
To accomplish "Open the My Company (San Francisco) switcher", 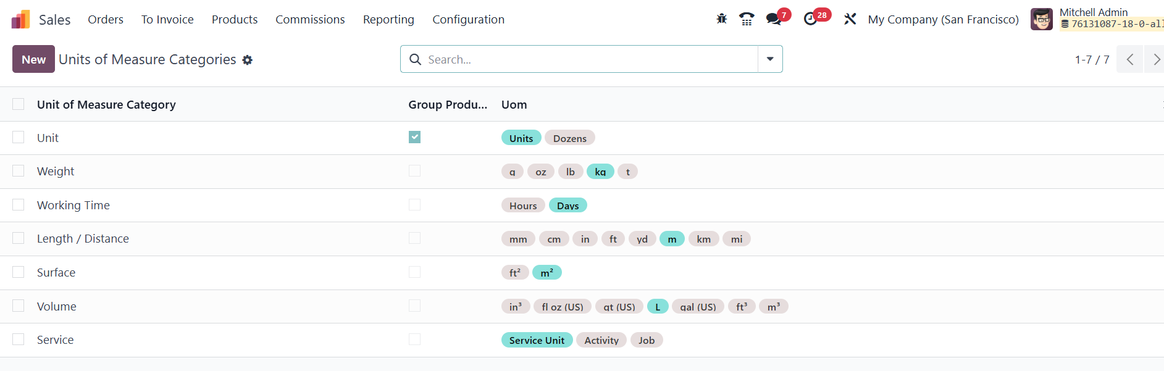I will (943, 20).
